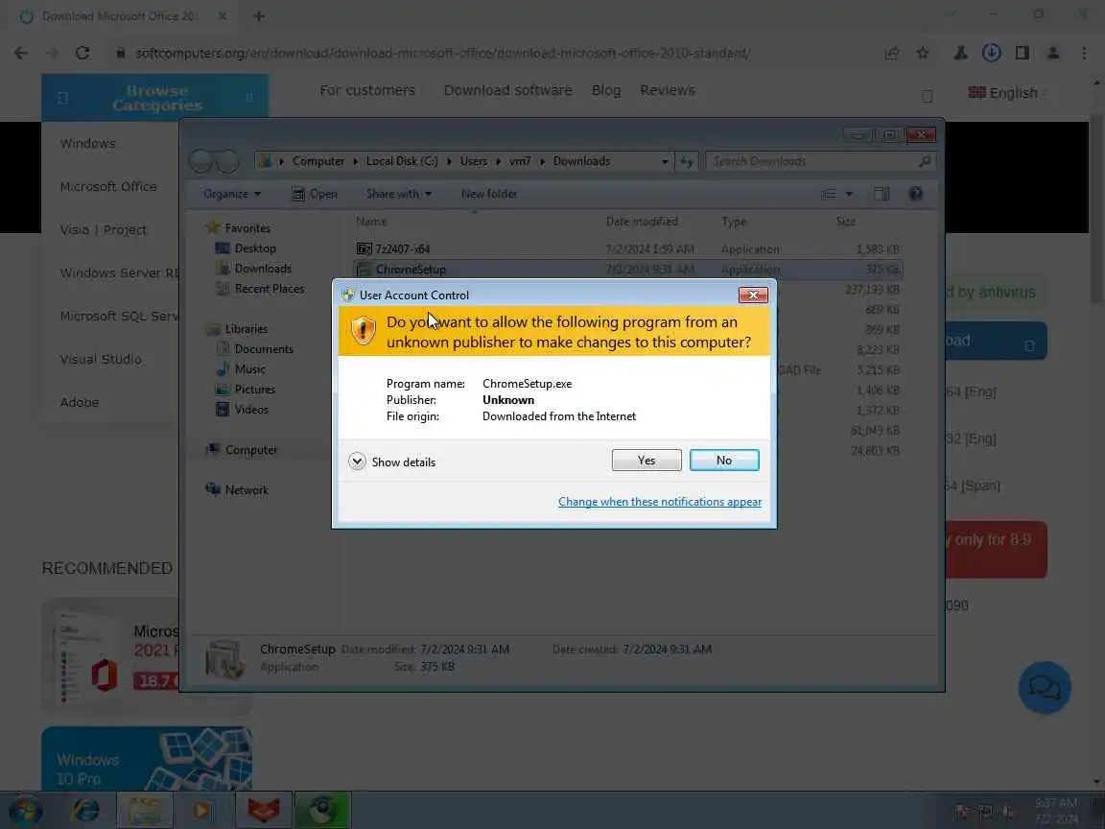Sort by the Date modified column header
1105x829 pixels.
(642, 222)
